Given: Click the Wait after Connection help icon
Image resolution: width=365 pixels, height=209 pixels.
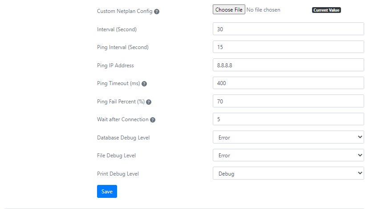Looking at the screenshot, I should tap(153, 120).
